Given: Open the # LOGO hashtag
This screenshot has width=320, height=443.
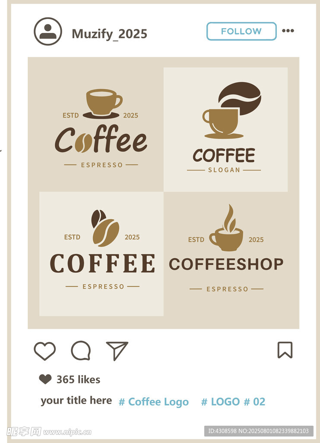Looking at the screenshot, I should coord(221,402).
